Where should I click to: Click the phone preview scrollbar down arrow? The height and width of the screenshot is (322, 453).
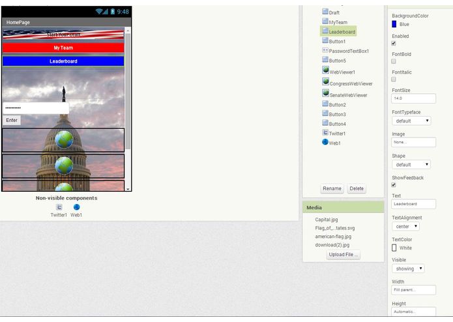coord(128,189)
